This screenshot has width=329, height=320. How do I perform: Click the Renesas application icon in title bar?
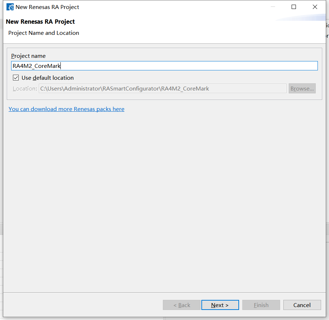point(10,7)
